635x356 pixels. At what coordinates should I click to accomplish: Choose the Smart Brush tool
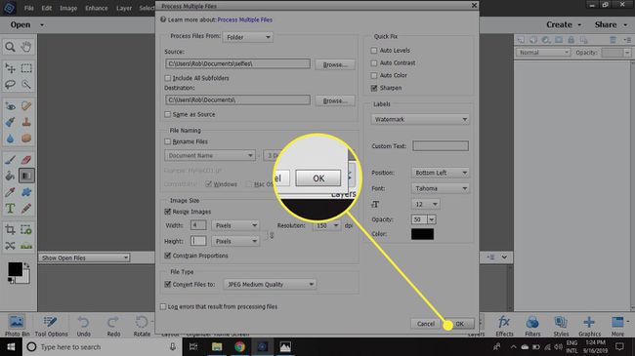pyautogui.click(x=10, y=122)
